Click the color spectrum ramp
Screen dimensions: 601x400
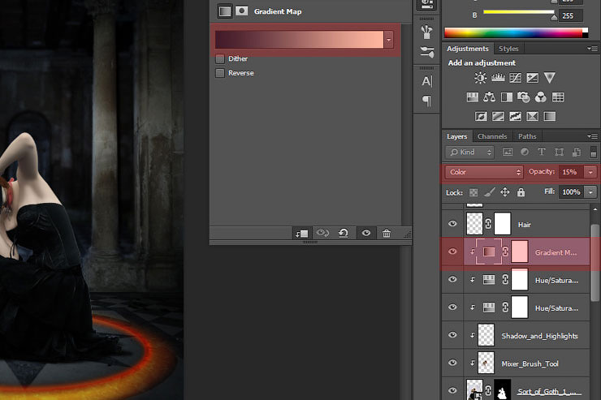point(515,32)
